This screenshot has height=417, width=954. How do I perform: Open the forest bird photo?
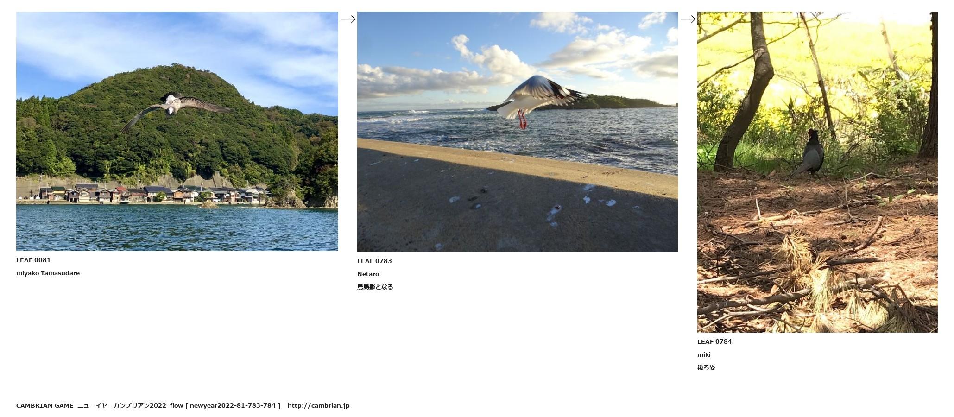coord(817,172)
